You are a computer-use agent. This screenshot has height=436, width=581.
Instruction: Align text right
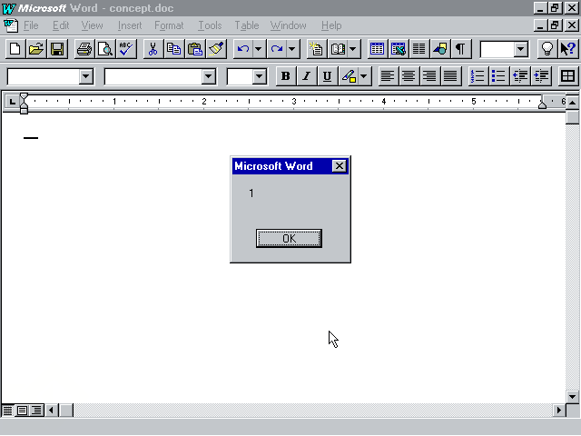point(429,76)
